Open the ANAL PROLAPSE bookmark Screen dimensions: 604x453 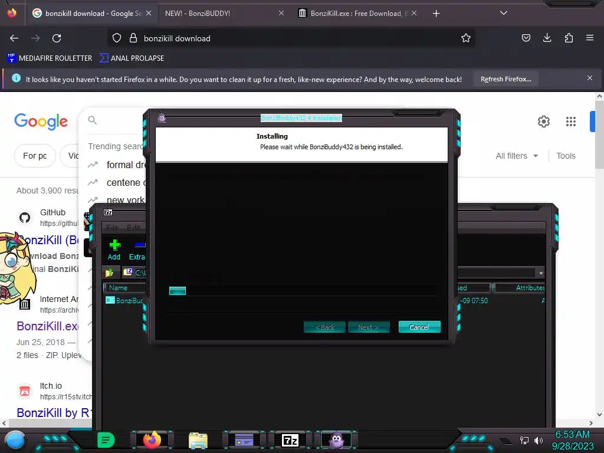[132, 58]
